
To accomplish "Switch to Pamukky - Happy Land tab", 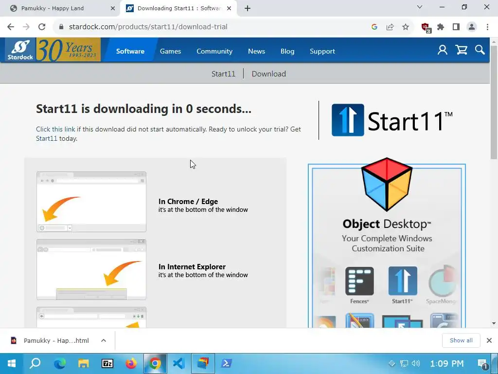I will [x=59, y=9].
